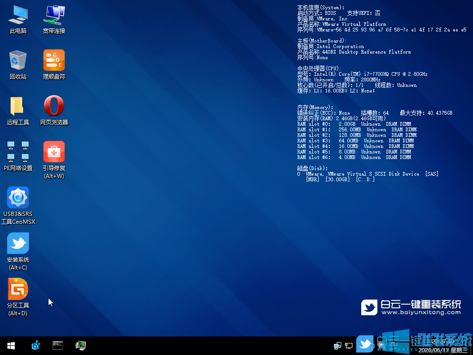Image resolution: width=473 pixels, height=355 pixels.
Task: Run the 理顺盘符 drive letter tool
Action: [54, 60]
